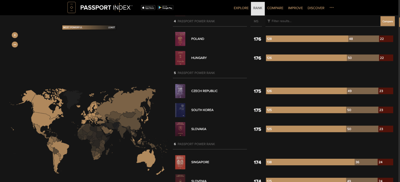Click Poland's visa-on-arrival segment 48
The height and width of the screenshot is (182, 400).
tap(363, 39)
